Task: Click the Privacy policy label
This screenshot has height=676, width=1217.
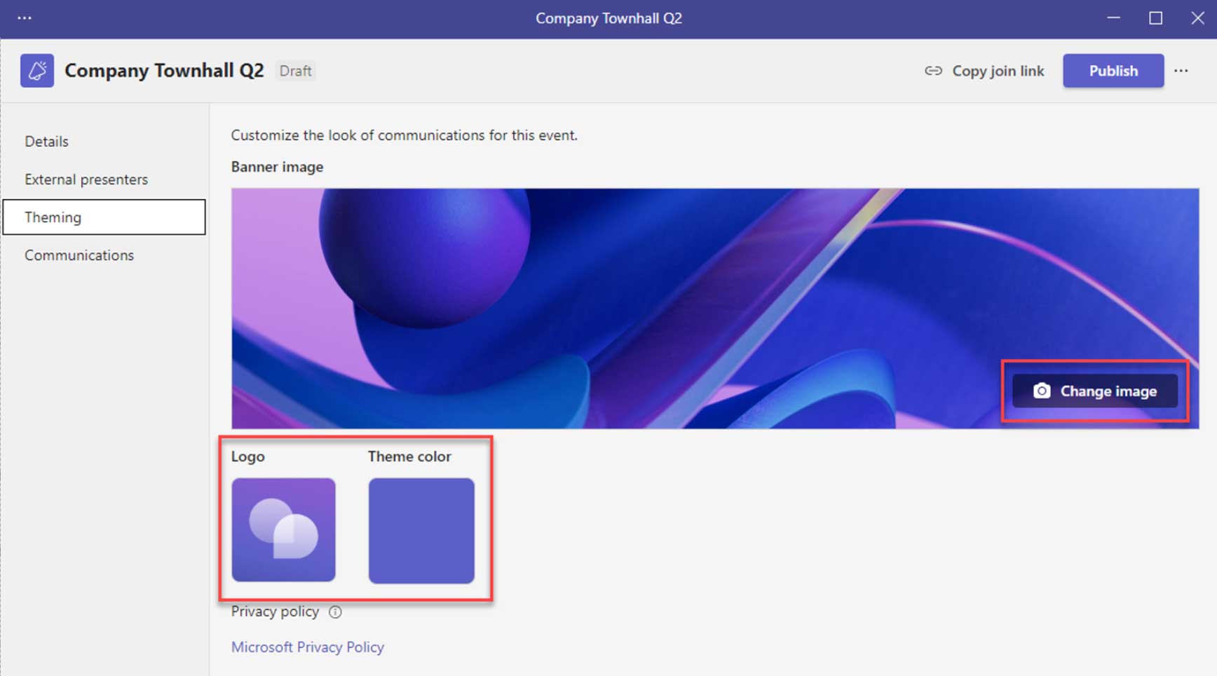Action: [x=275, y=611]
